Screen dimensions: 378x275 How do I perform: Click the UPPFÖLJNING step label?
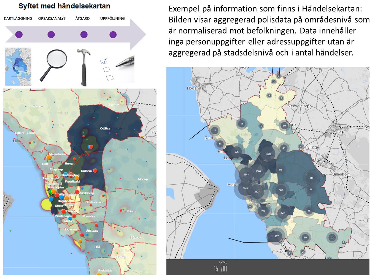point(112,18)
